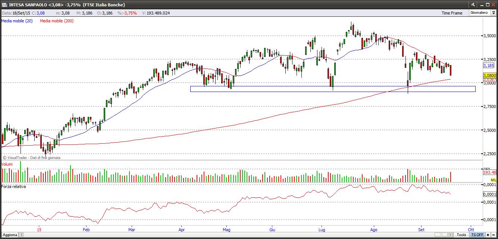Click the Time Frame label
Image resolution: width=498 pixels, height=239 pixels.
(452, 13)
